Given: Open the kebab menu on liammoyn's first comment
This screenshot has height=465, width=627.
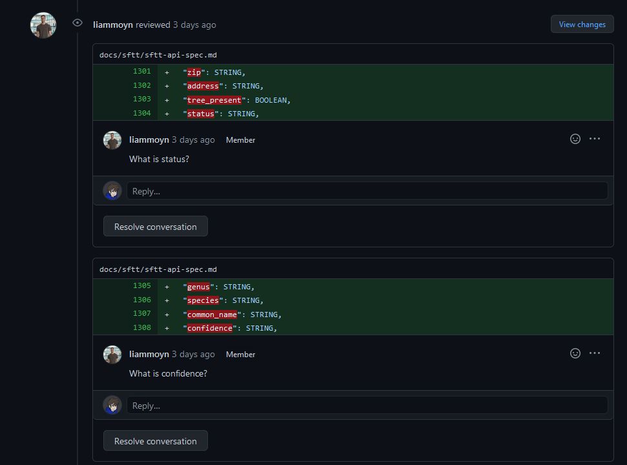Looking at the screenshot, I should 594,138.
